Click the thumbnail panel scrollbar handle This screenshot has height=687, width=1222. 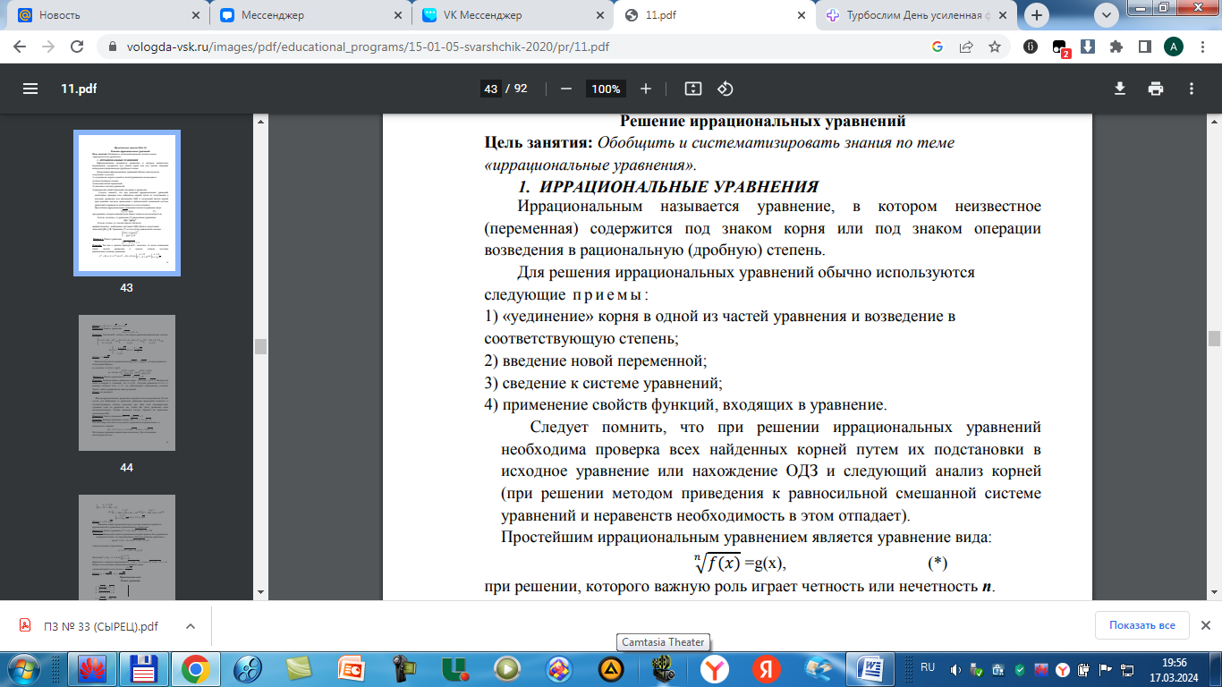coord(260,346)
